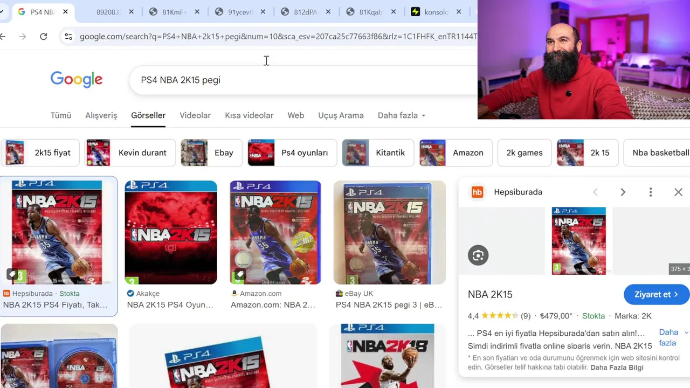Switch to the 892083 browser tab
Screen dimensions: 690x388
point(108,12)
